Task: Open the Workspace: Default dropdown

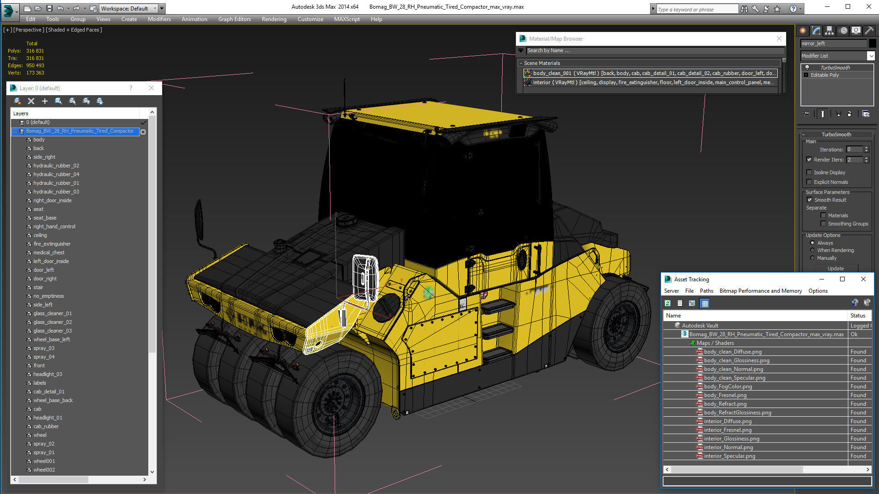Action: 128,8
